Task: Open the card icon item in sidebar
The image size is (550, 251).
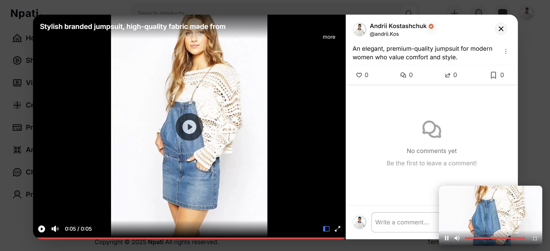Action: [17, 128]
